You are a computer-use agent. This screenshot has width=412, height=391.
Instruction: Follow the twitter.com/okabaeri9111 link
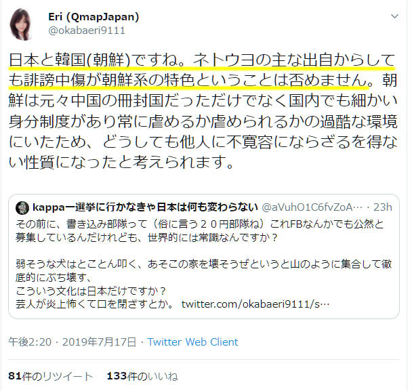tap(255, 304)
